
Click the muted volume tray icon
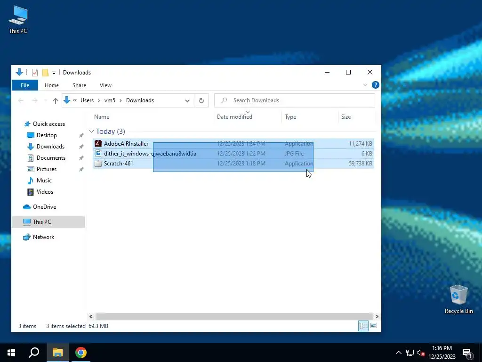(421, 353)
